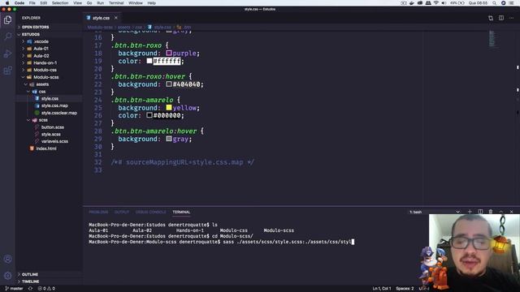The image size is (520, 292).
Task: Open style.css.map file
Action: [x=54, y=106]
